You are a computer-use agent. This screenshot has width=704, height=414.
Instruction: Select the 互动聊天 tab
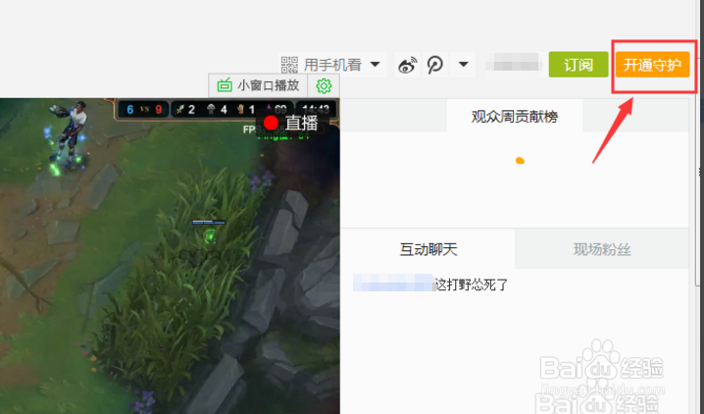(428, 249)
